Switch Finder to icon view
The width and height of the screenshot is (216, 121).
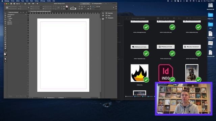pyautogui.click(x=158, y=18)
